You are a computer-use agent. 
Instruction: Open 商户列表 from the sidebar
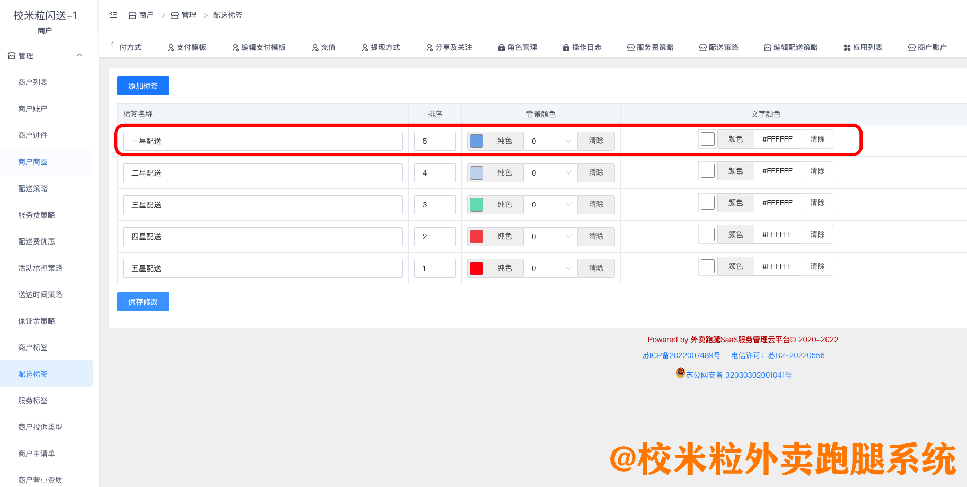[33, 82]
